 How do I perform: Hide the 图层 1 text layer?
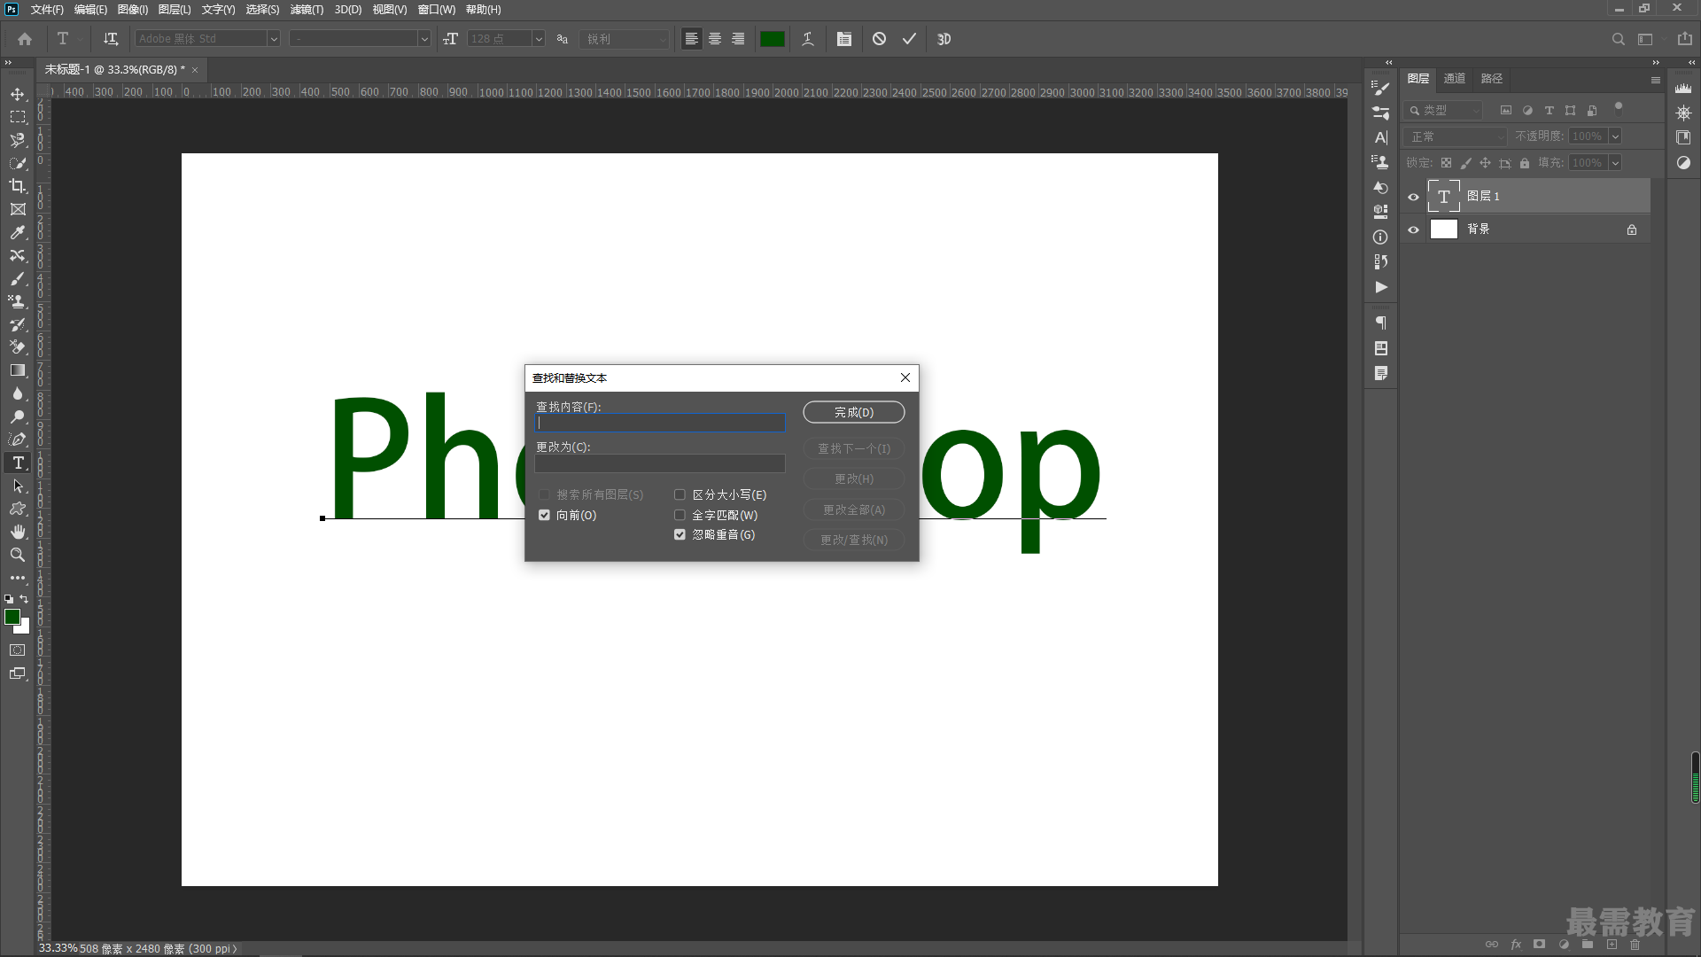click(1414, 197)
